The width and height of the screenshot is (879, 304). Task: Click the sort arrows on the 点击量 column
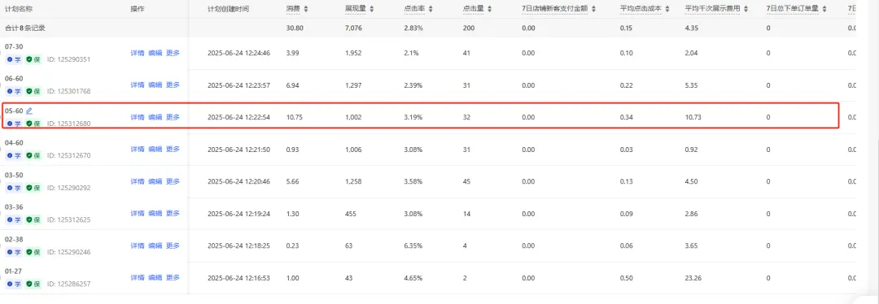click(489, 9)
